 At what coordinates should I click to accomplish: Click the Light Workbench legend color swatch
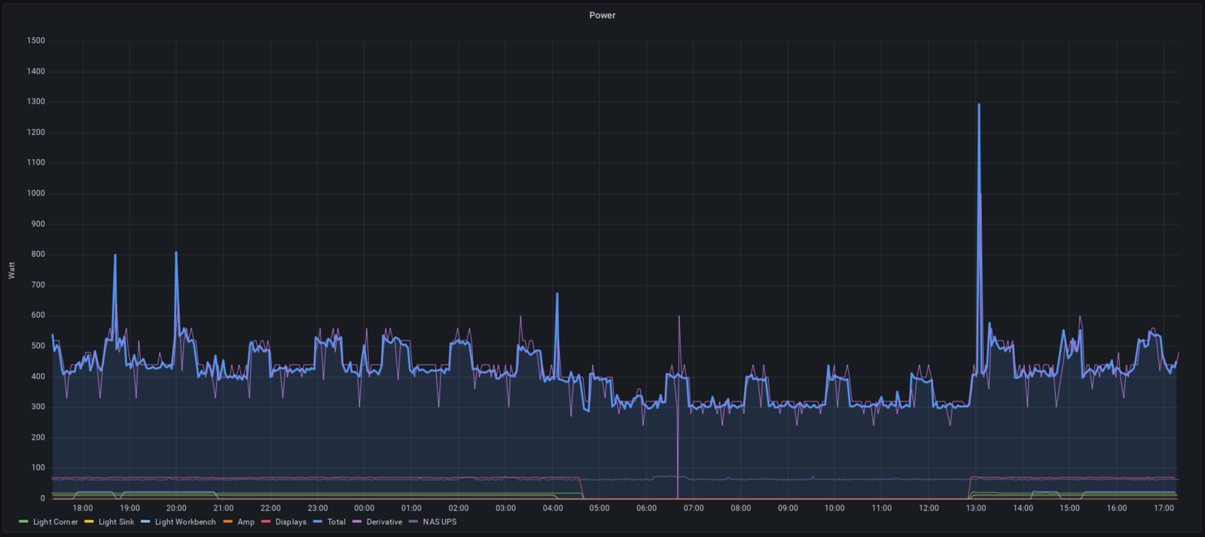tap(145, 522)
